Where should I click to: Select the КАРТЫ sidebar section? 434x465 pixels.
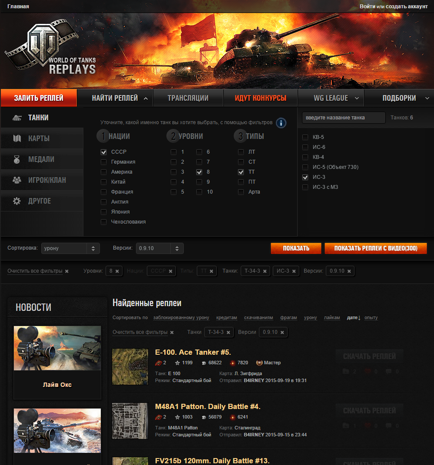tap(42, 139)
